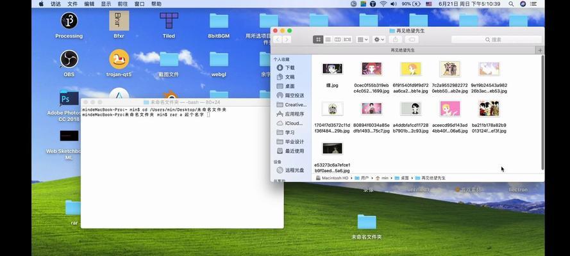Open the 前往 menu
The image size is (570, 256).
tap(122, 4)
